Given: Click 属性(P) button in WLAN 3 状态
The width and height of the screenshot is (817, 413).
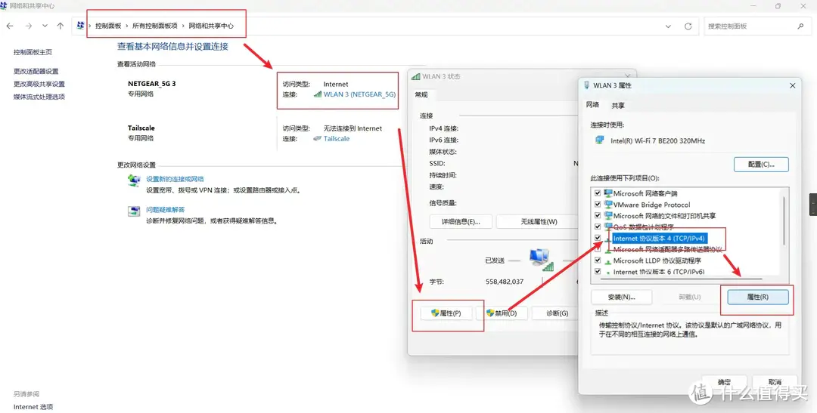Looking at the screenshot, I should [x=446, y=313].
